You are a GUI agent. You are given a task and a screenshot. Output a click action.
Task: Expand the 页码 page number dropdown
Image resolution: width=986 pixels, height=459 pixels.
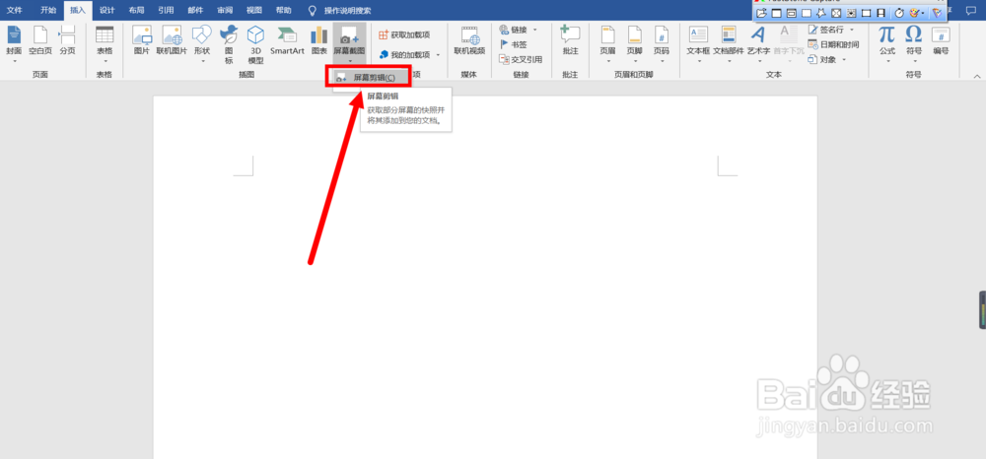[x=661, y=61]
